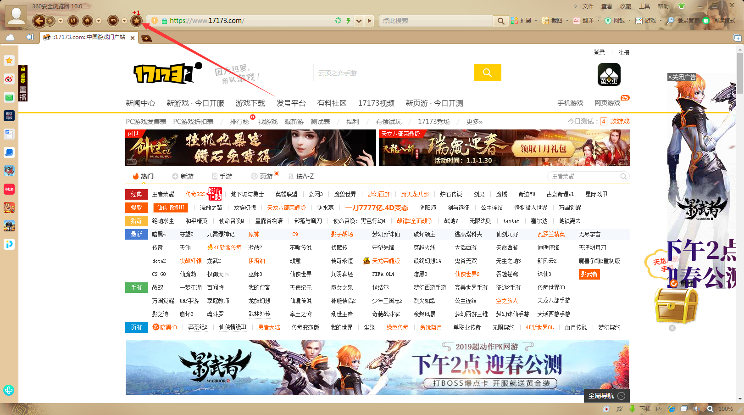Select the 翻译 translate tool
The image size is (744, 415).
589,21
